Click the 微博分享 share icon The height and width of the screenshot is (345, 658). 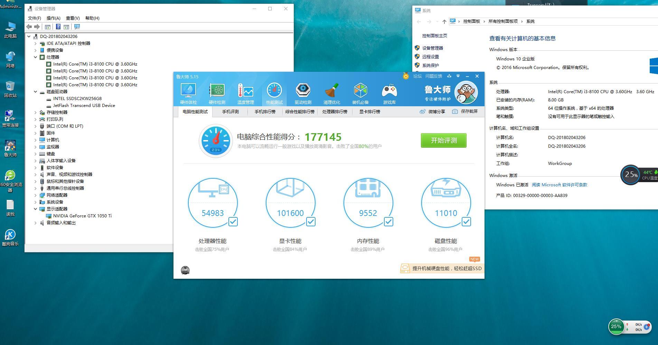tap(422, 111)
